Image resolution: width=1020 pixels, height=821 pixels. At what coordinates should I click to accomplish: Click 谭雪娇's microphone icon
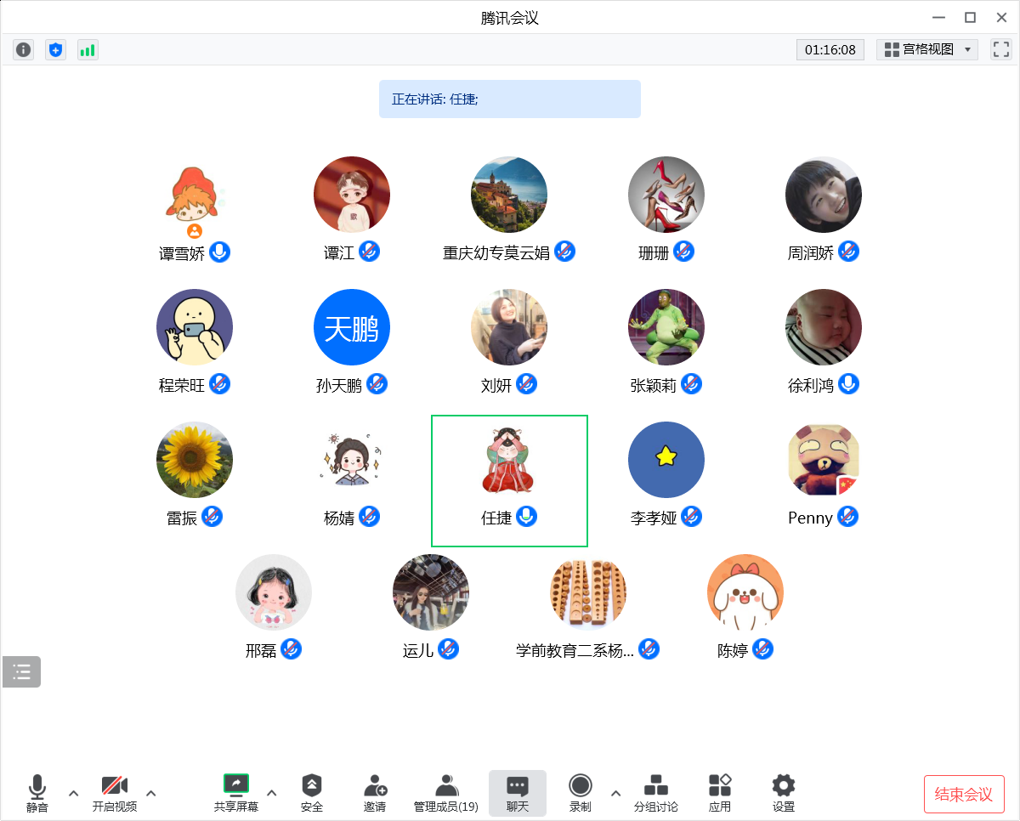(x=220, y=252)
